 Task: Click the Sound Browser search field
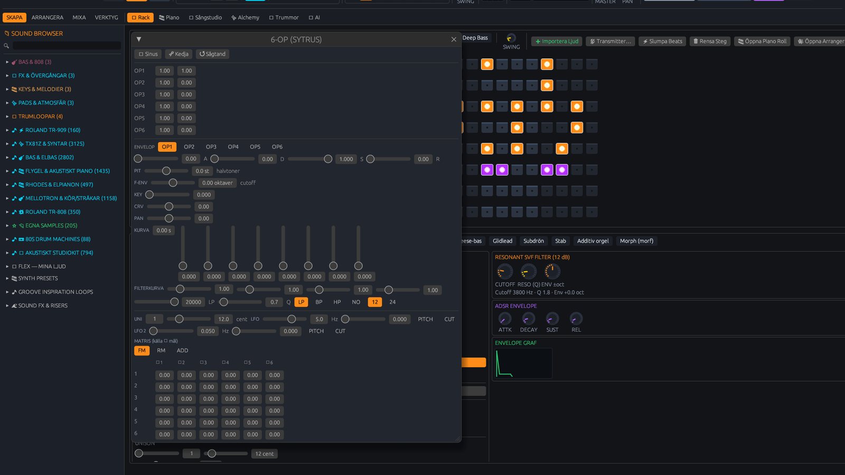pyautogui.click(x=67, y=46)
